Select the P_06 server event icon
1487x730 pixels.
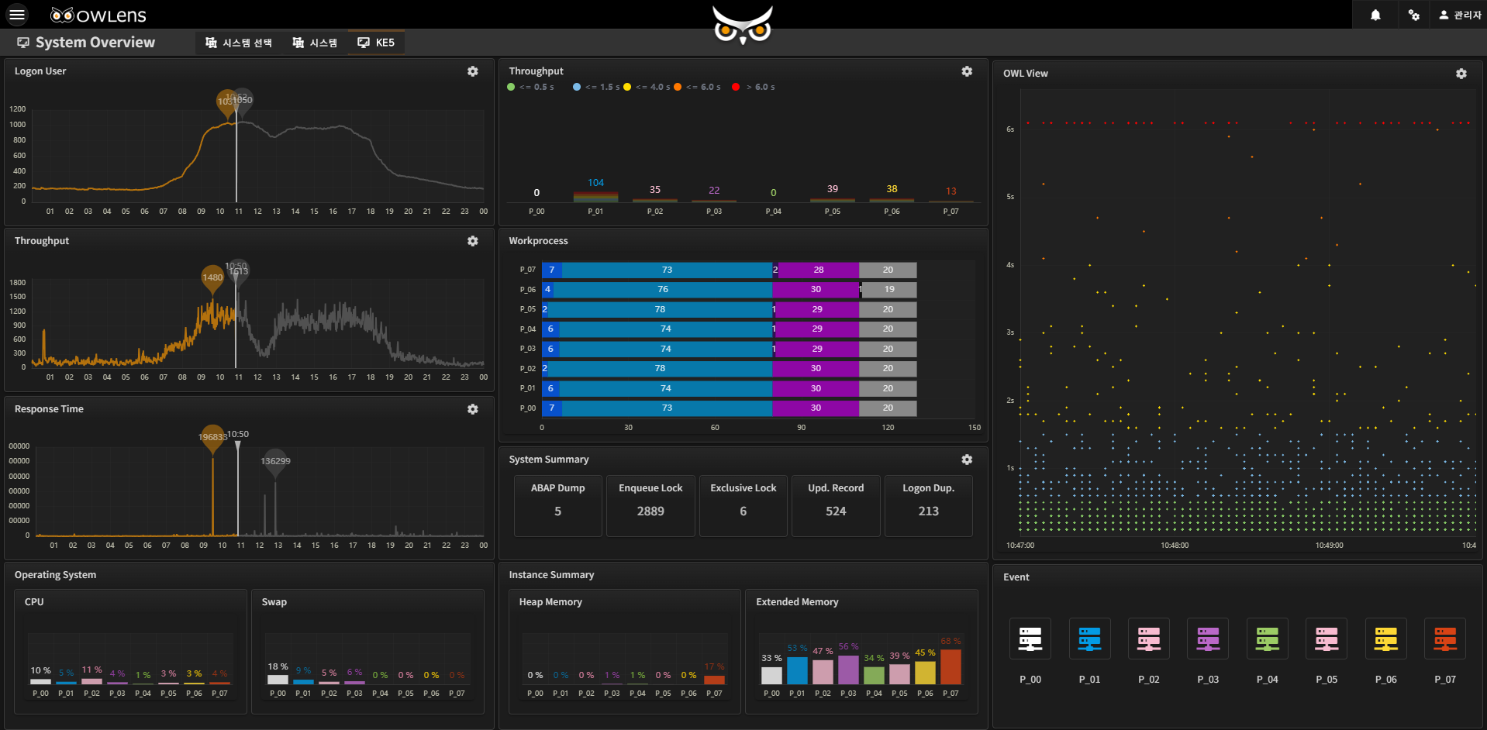[x=1386, y=639]
